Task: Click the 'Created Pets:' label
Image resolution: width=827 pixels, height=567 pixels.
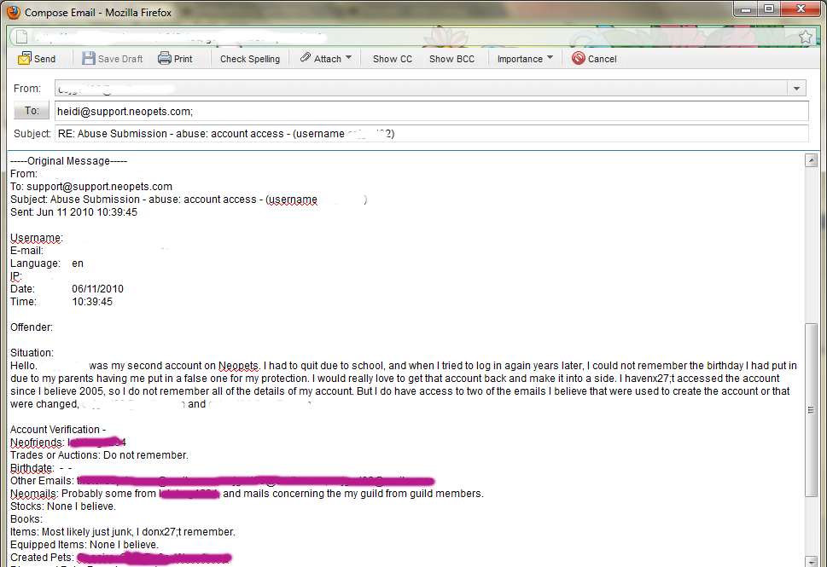Action: (42, 558)
